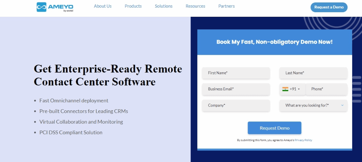Focus the Business Email field
Viewport: 362px width, 162px height.
coord(236,89)
